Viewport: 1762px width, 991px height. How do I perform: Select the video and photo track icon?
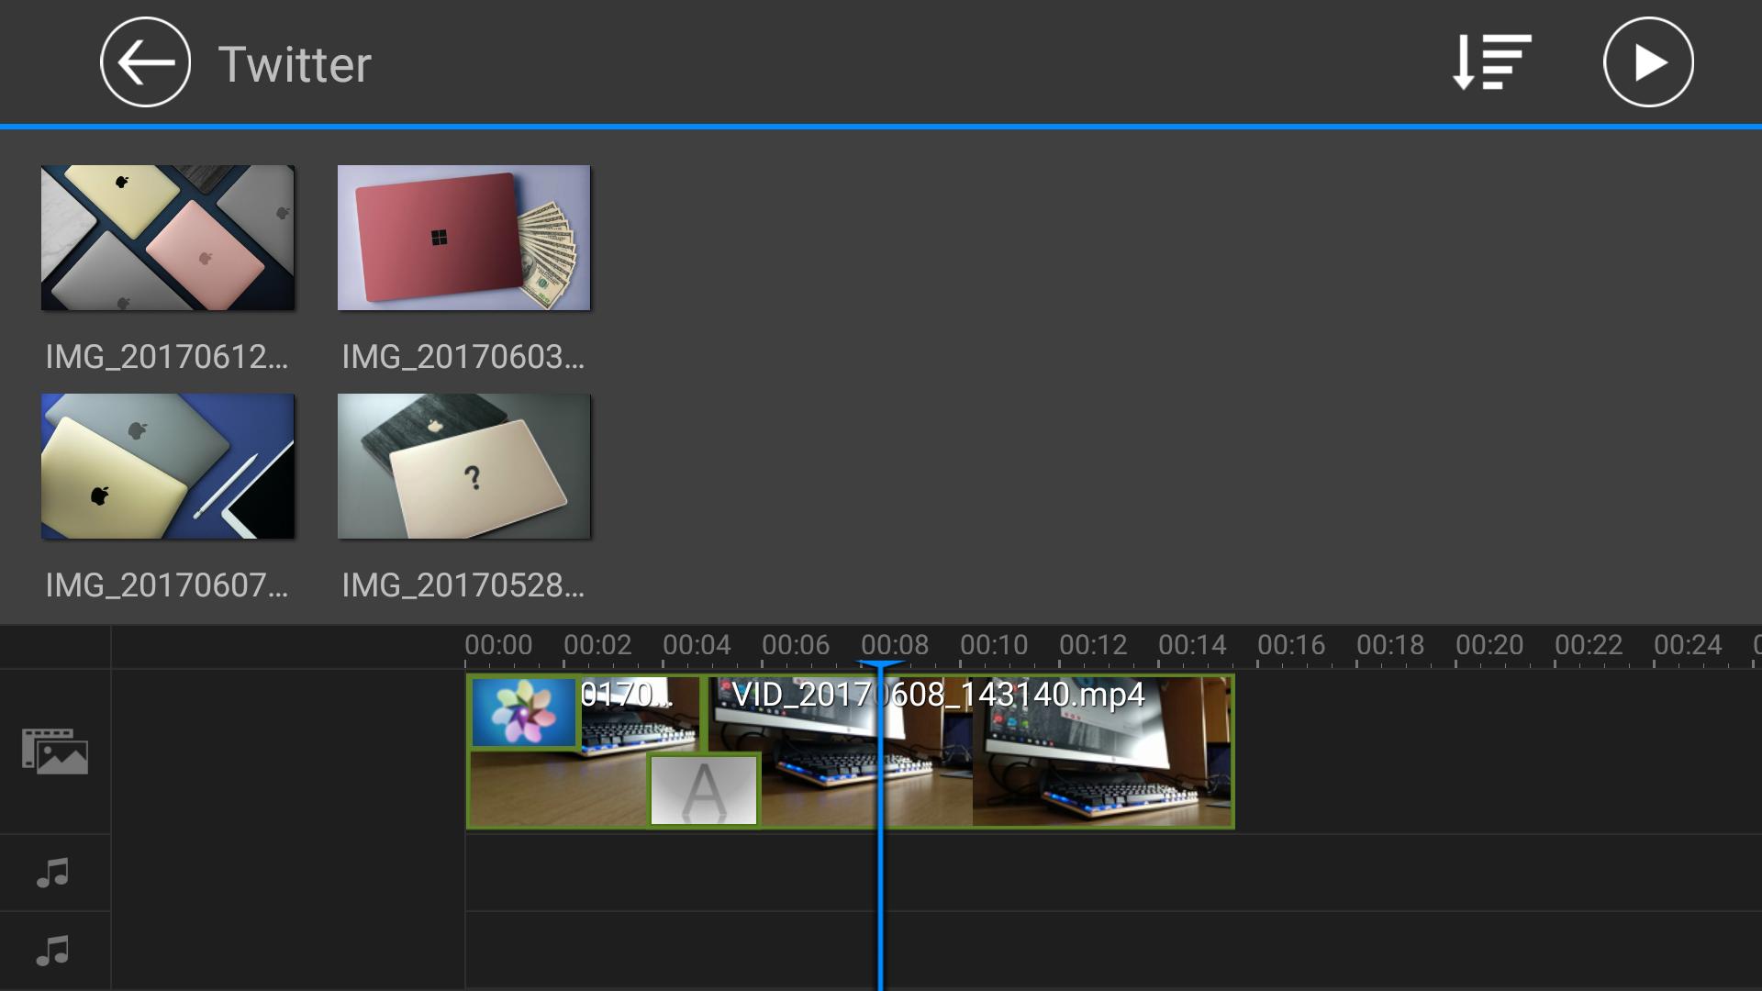pyautogui.click(x=55, y=752)
